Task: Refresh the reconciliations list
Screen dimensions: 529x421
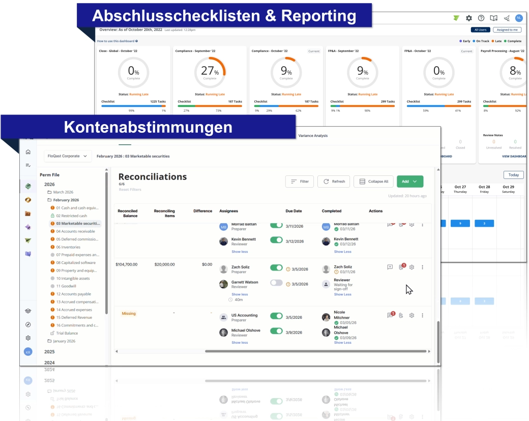Action: 334,182
